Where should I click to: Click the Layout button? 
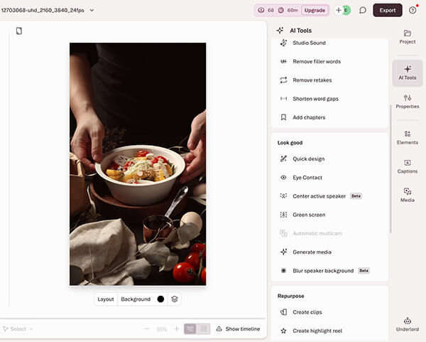point(106,299)
